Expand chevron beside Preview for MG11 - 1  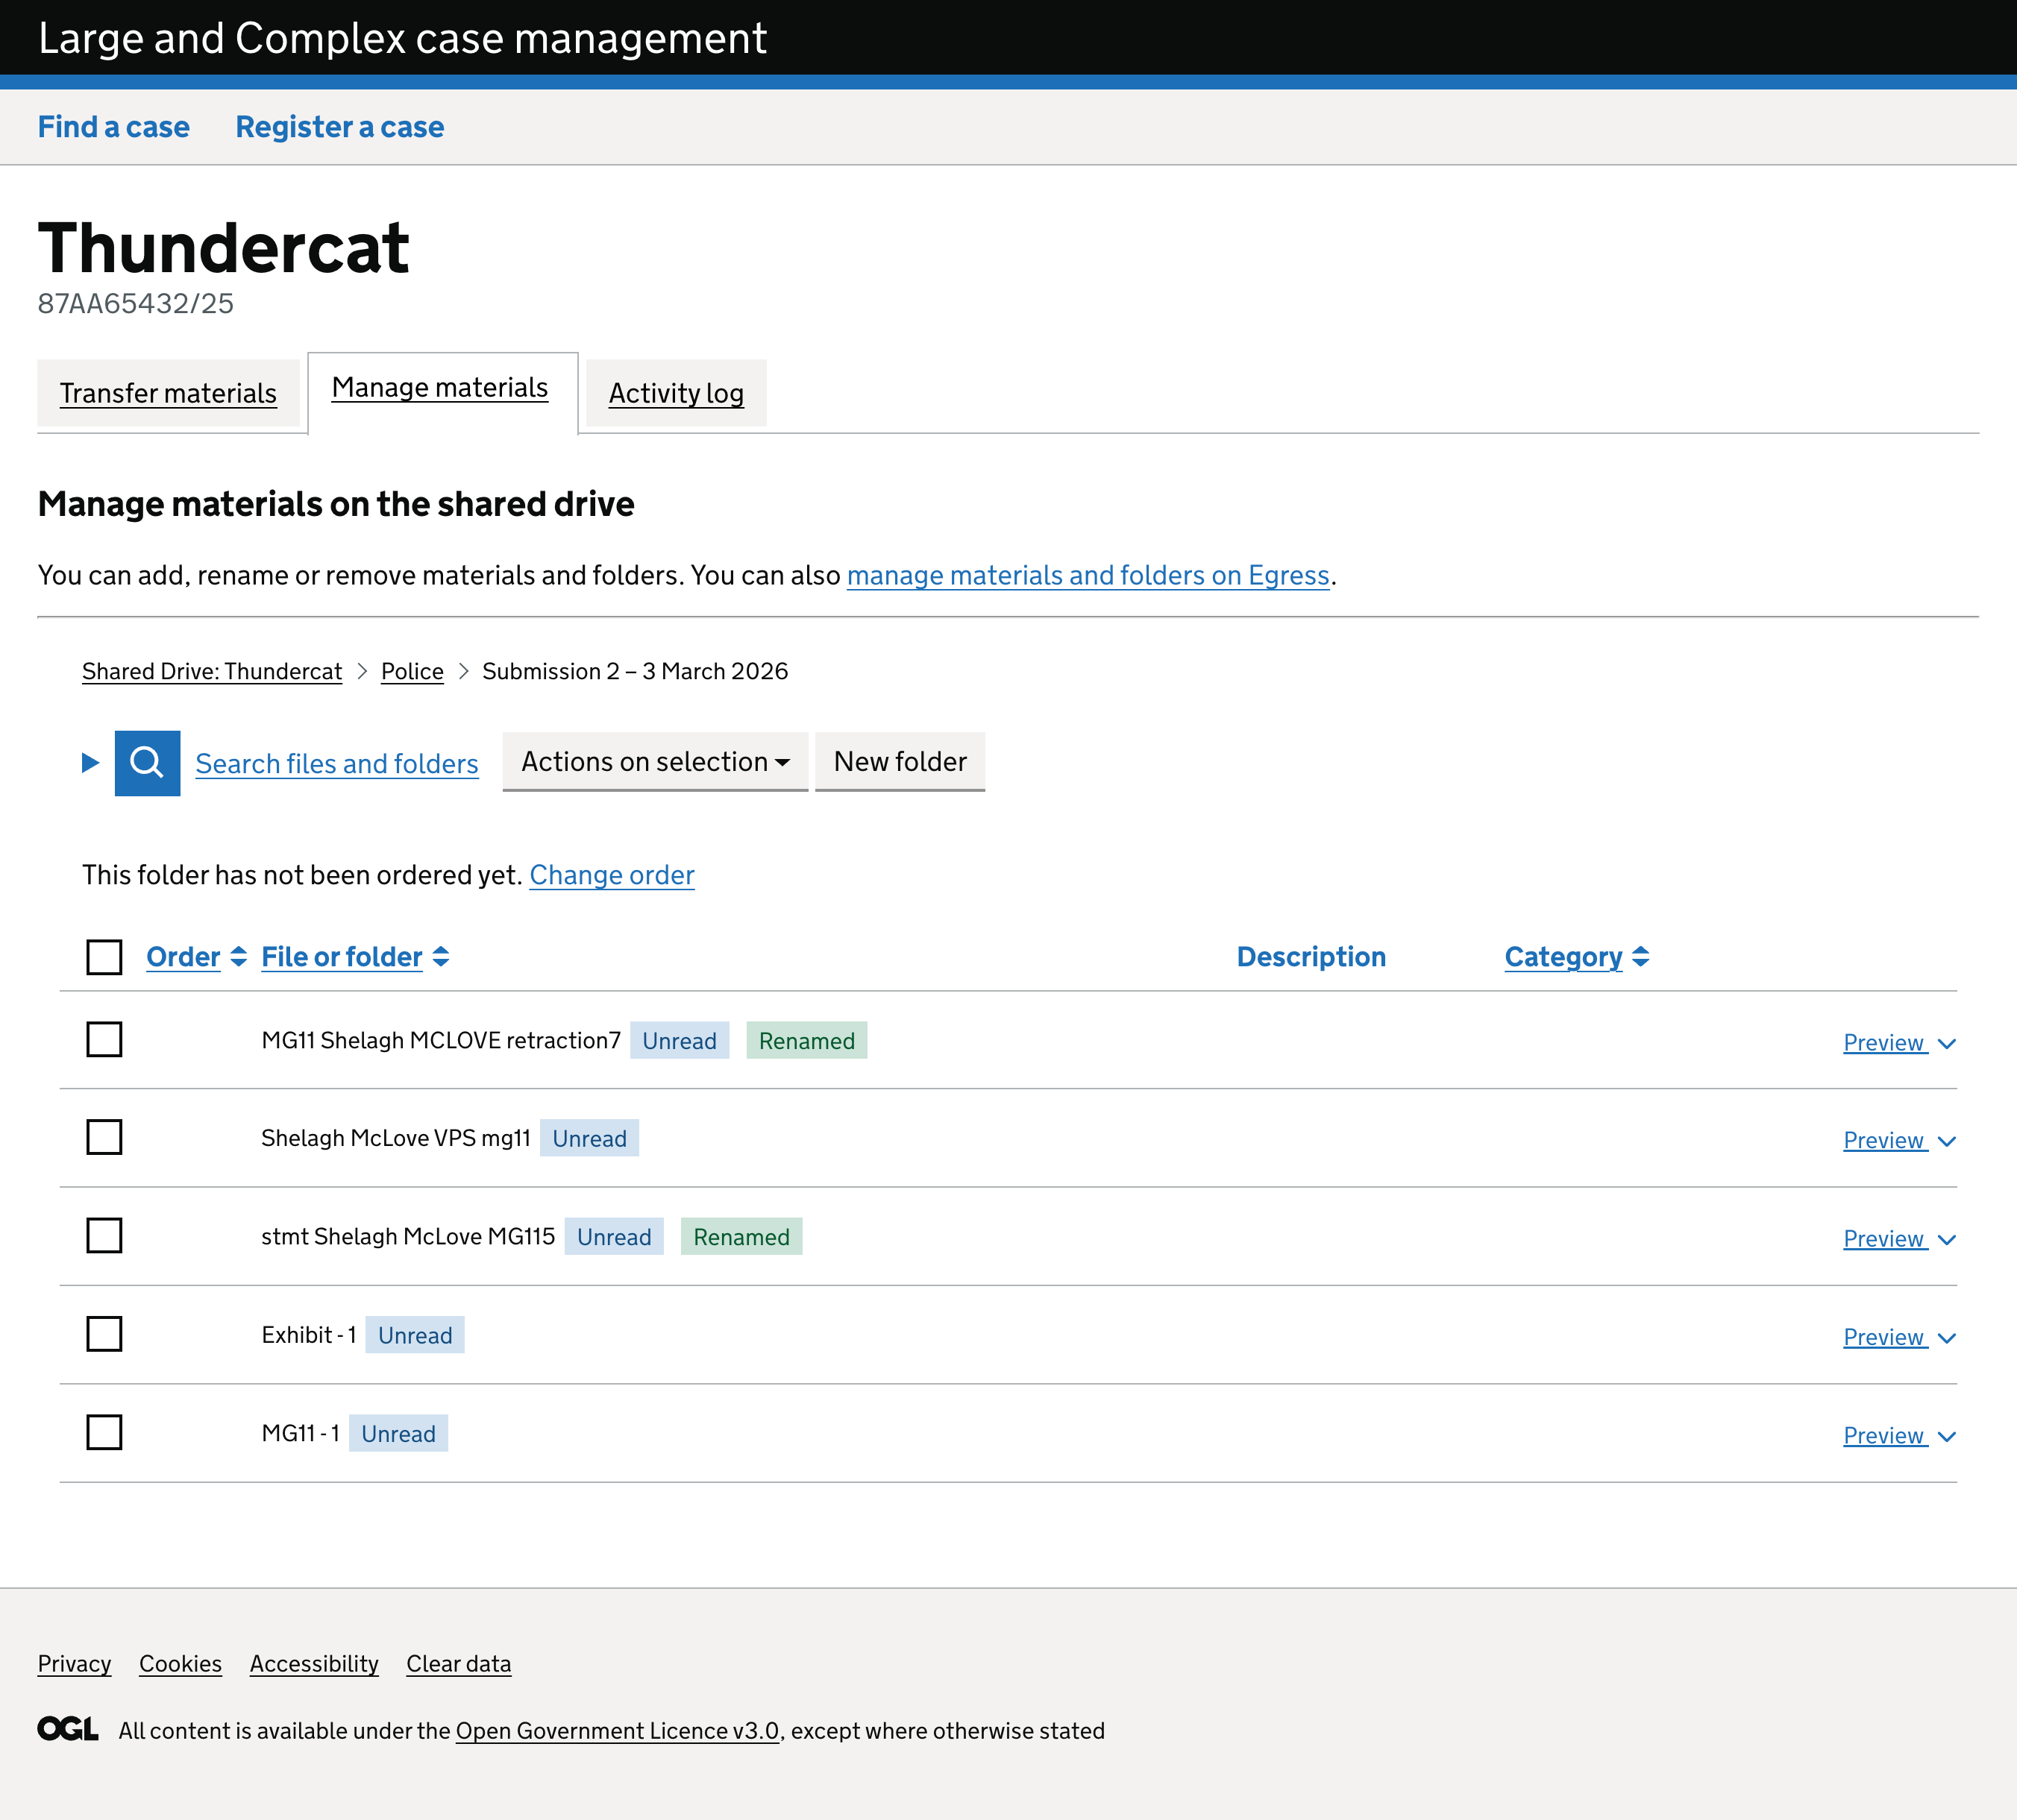(1946, 1437)
